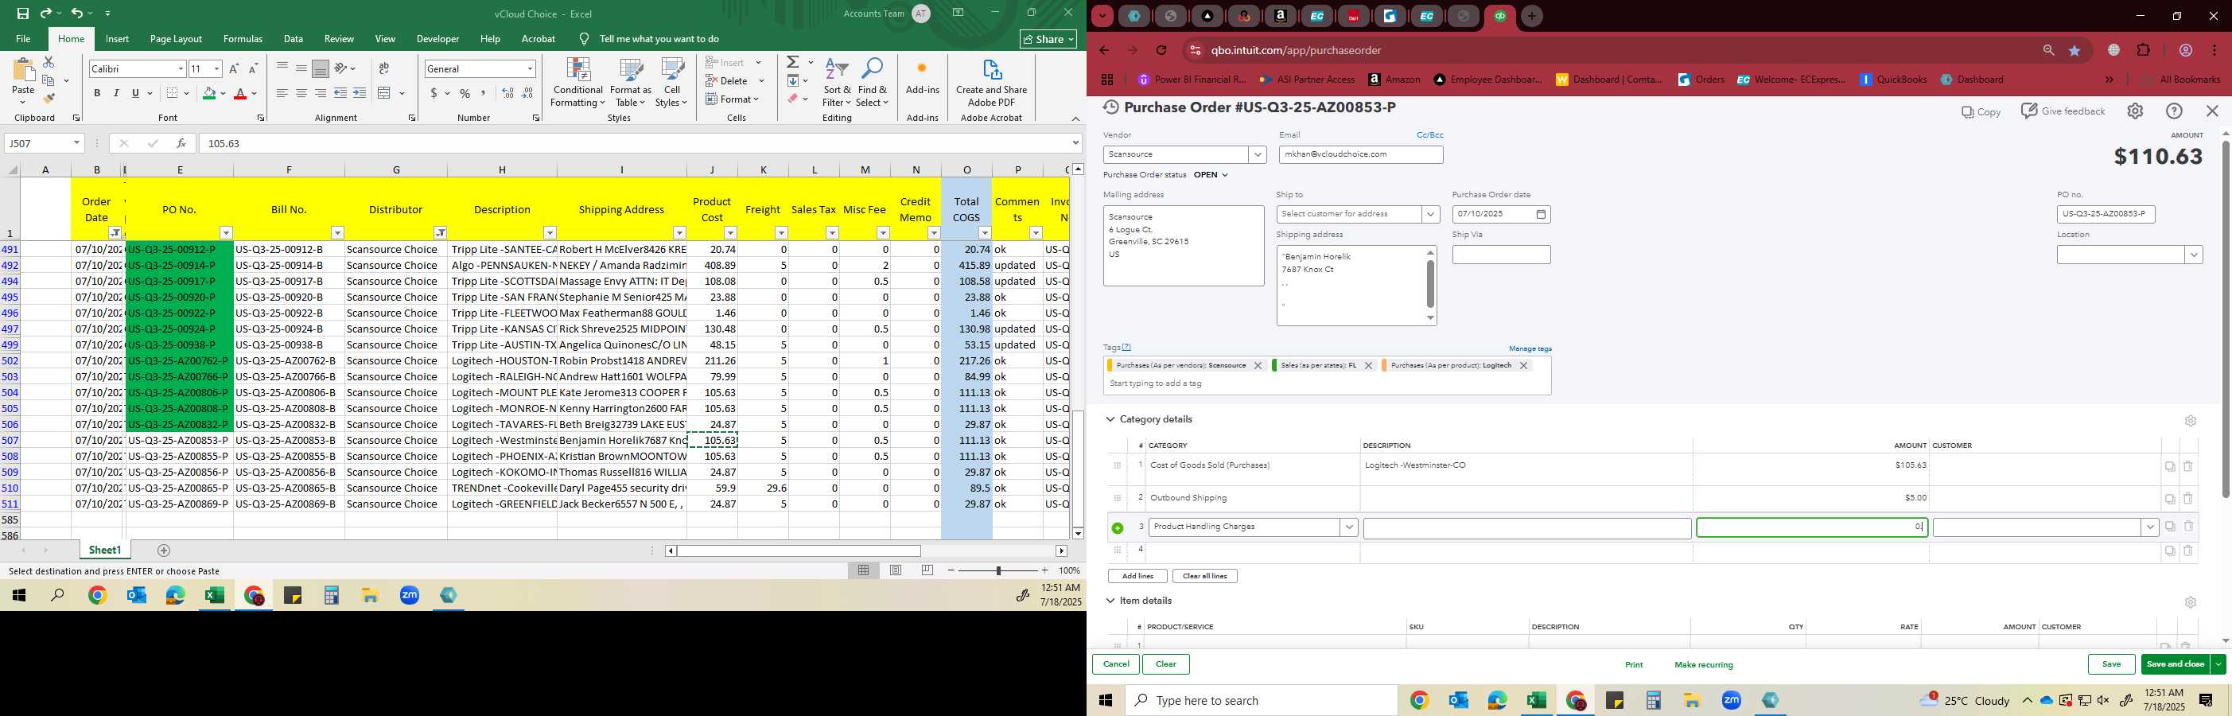
Task: Open the General number format dropdown
Action: click(x=531, y=68)
